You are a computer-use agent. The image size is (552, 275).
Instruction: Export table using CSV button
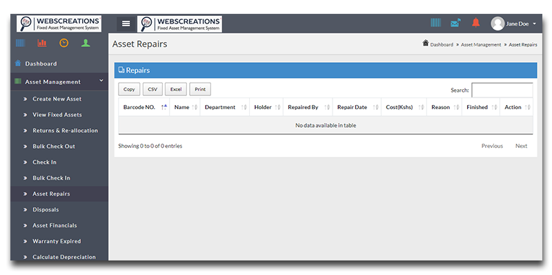tap(152, 89)
